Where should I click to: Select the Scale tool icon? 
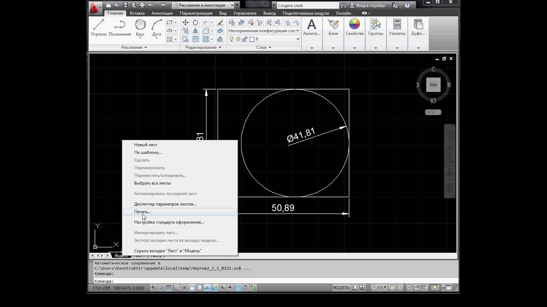(195, 39)
